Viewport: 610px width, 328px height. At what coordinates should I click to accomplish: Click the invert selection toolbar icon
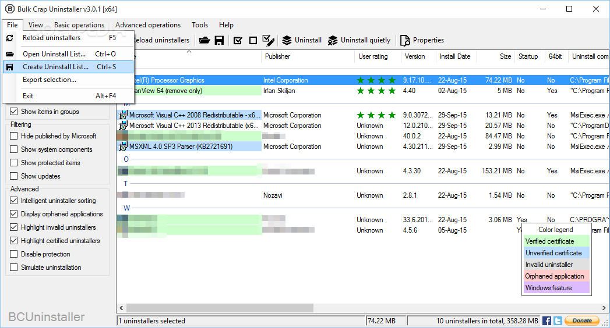tap(268, 40)
